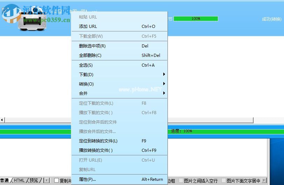Toggle 图片之间插入空行 checkbox
284x185 pixels.
tap(181, 180)
